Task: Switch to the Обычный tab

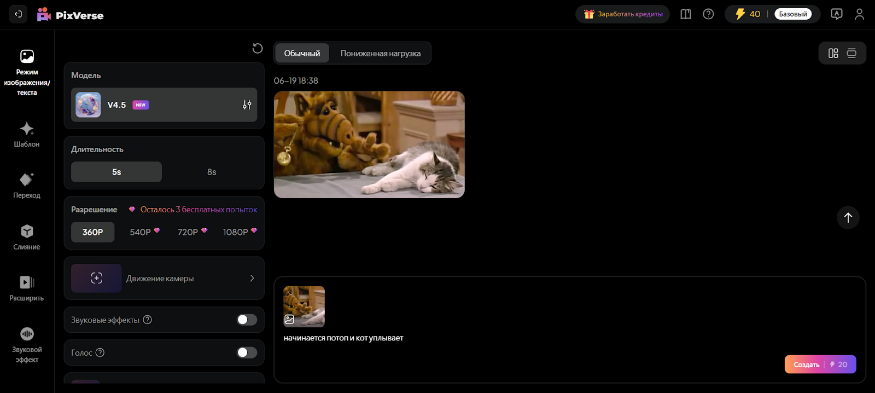Action: click(x=302, y=53)
